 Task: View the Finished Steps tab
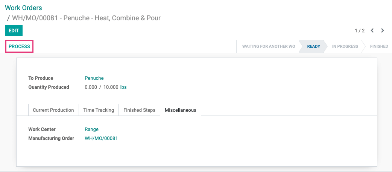click(139, 110)
